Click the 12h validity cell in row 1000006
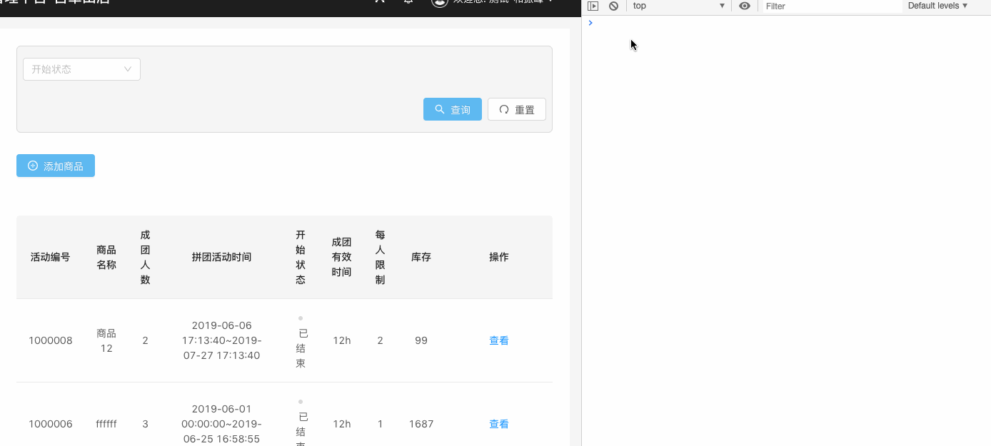The width and height of the screenshot is (991, 446). [341, 424]
